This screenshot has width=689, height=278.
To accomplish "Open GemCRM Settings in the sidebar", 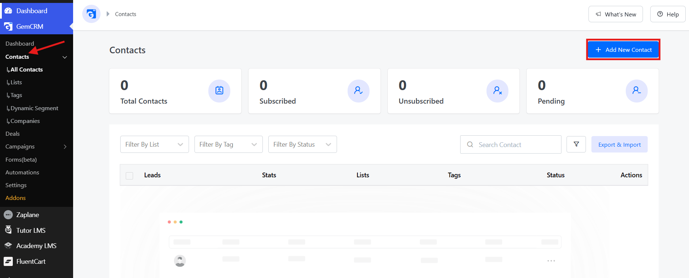I will (x=16, y=185).
